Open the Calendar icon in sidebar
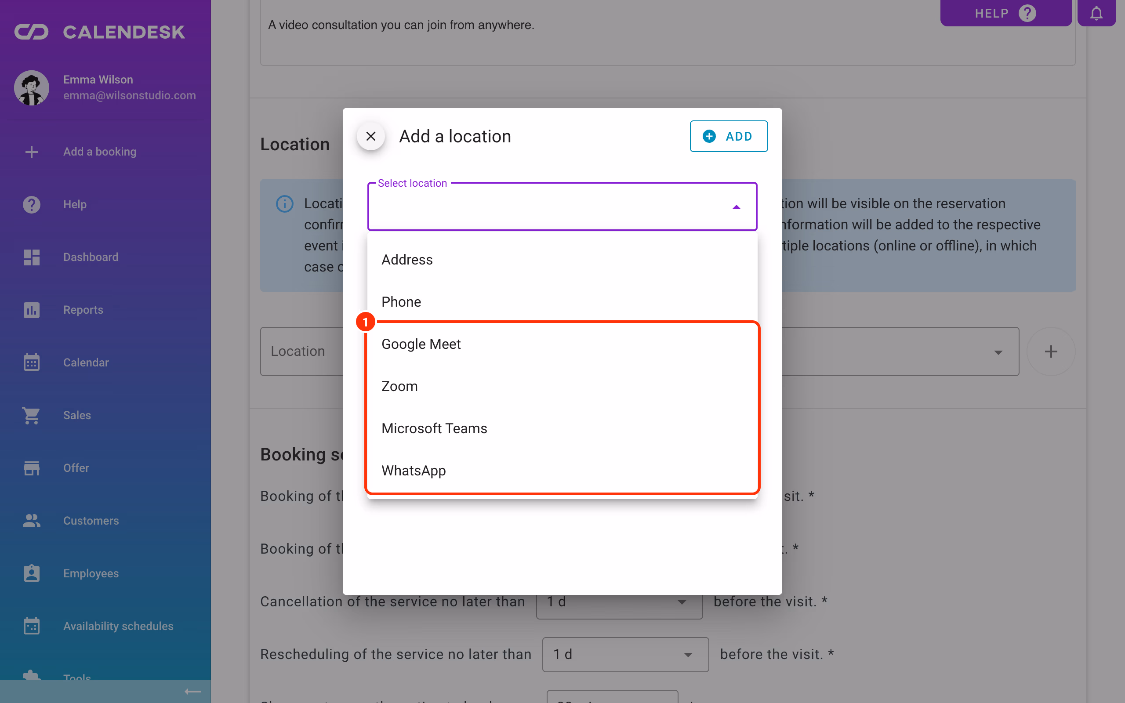Image resolution: width=1125 pixels, height=703 pixels. (x=32, y=362)
